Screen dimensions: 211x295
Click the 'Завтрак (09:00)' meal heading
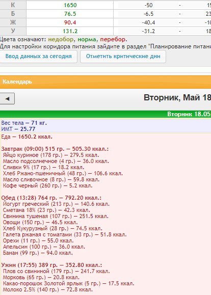pyautogui.click(x=55, y=149)
